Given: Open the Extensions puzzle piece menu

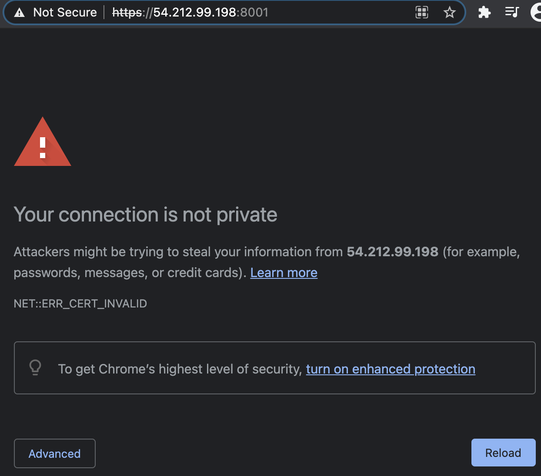Looking at the screenshot, I should pyautogui.click(x=484, y=12).
